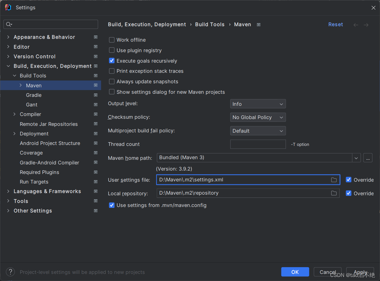
Task: Click the Apply button
Action: click(x=360, y=272)
